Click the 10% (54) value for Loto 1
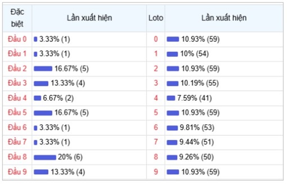Image resolution: width=287 pixels, height=184 pixels. tap(195, 54)
